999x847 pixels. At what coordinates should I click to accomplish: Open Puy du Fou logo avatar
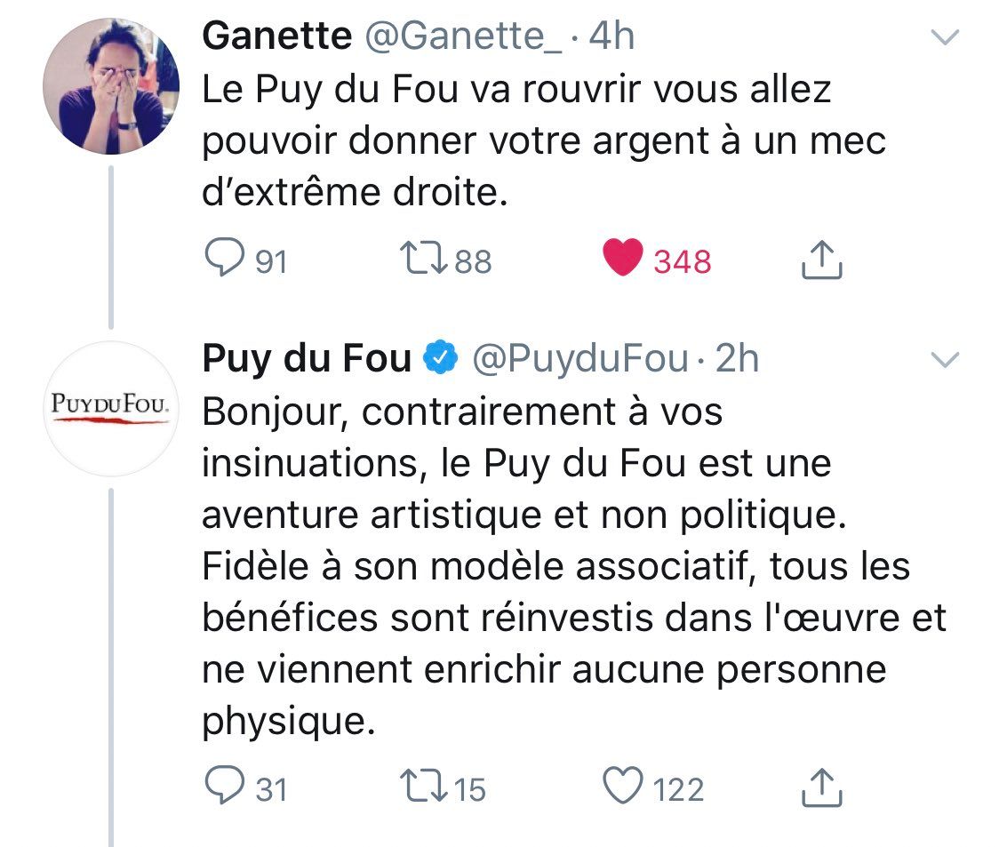[x=111, y=409]
